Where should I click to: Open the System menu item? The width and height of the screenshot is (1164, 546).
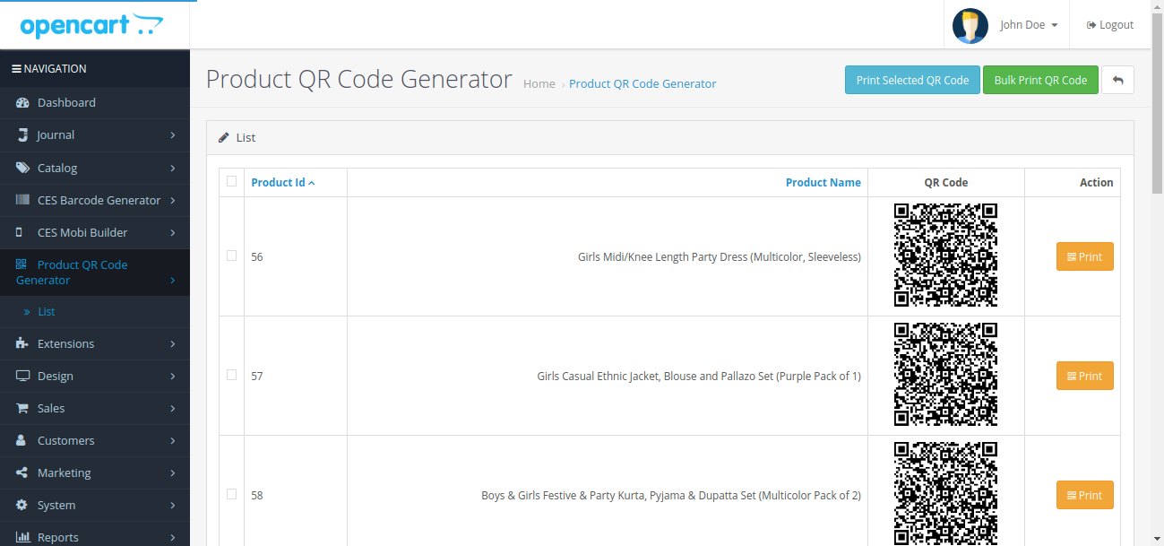(56, 506)
